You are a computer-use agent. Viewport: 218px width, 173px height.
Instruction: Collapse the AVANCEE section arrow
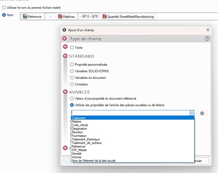pos(65,92)
